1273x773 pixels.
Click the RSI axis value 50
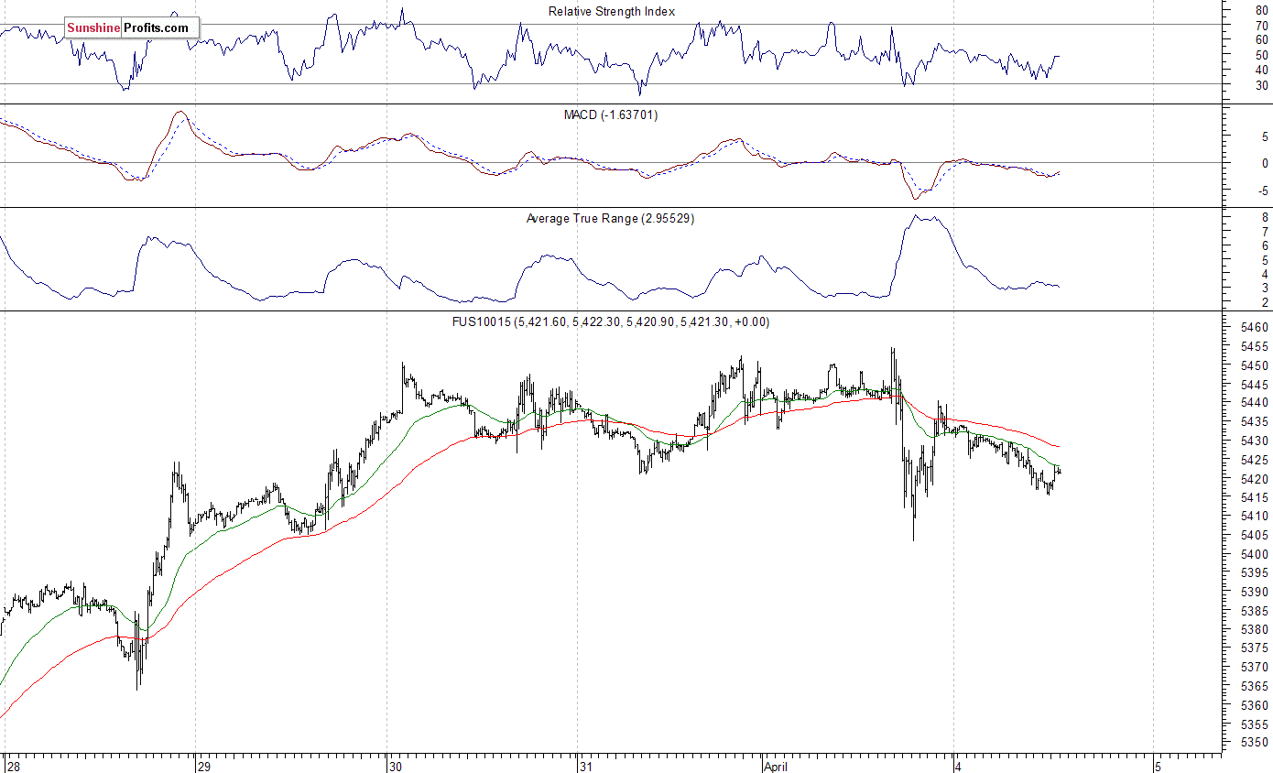[x=1263, y=55]
